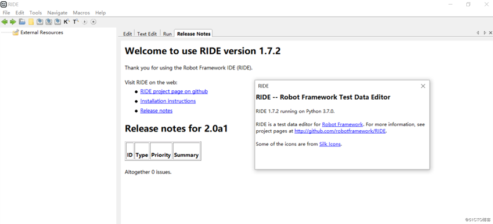
Task: Open github.com/robotframework/RIDE link in dialog
Action: [340, 131]
